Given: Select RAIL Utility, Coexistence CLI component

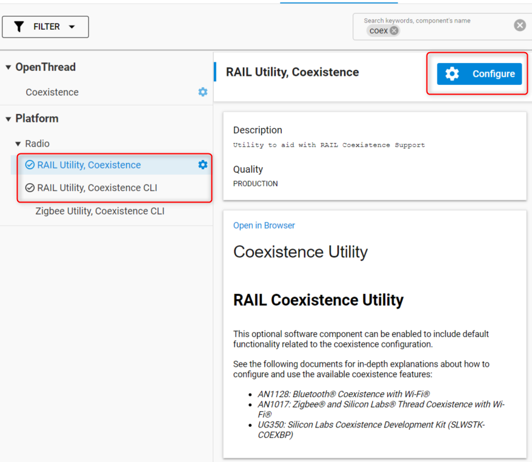Looking at the screenshot, I should pyautogui.click(x=97, y=188).
